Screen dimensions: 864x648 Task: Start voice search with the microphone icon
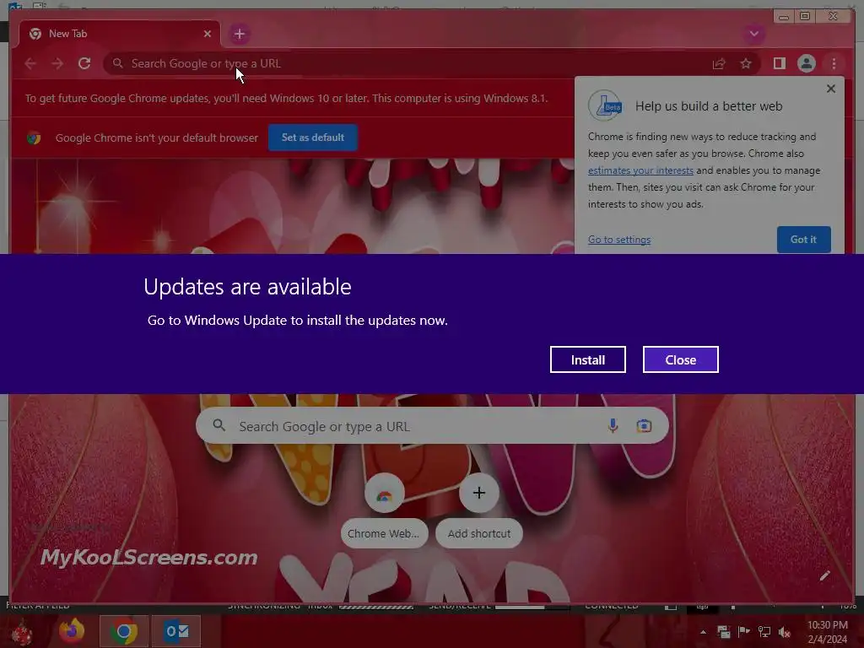coord(613,425)
